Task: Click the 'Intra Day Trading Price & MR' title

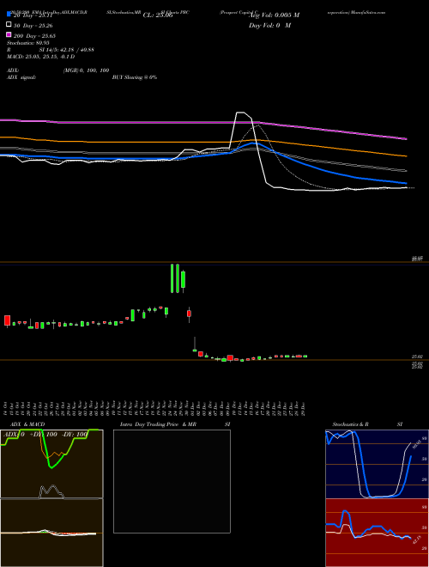Action: pyautogui.click(x=158, y=424)
